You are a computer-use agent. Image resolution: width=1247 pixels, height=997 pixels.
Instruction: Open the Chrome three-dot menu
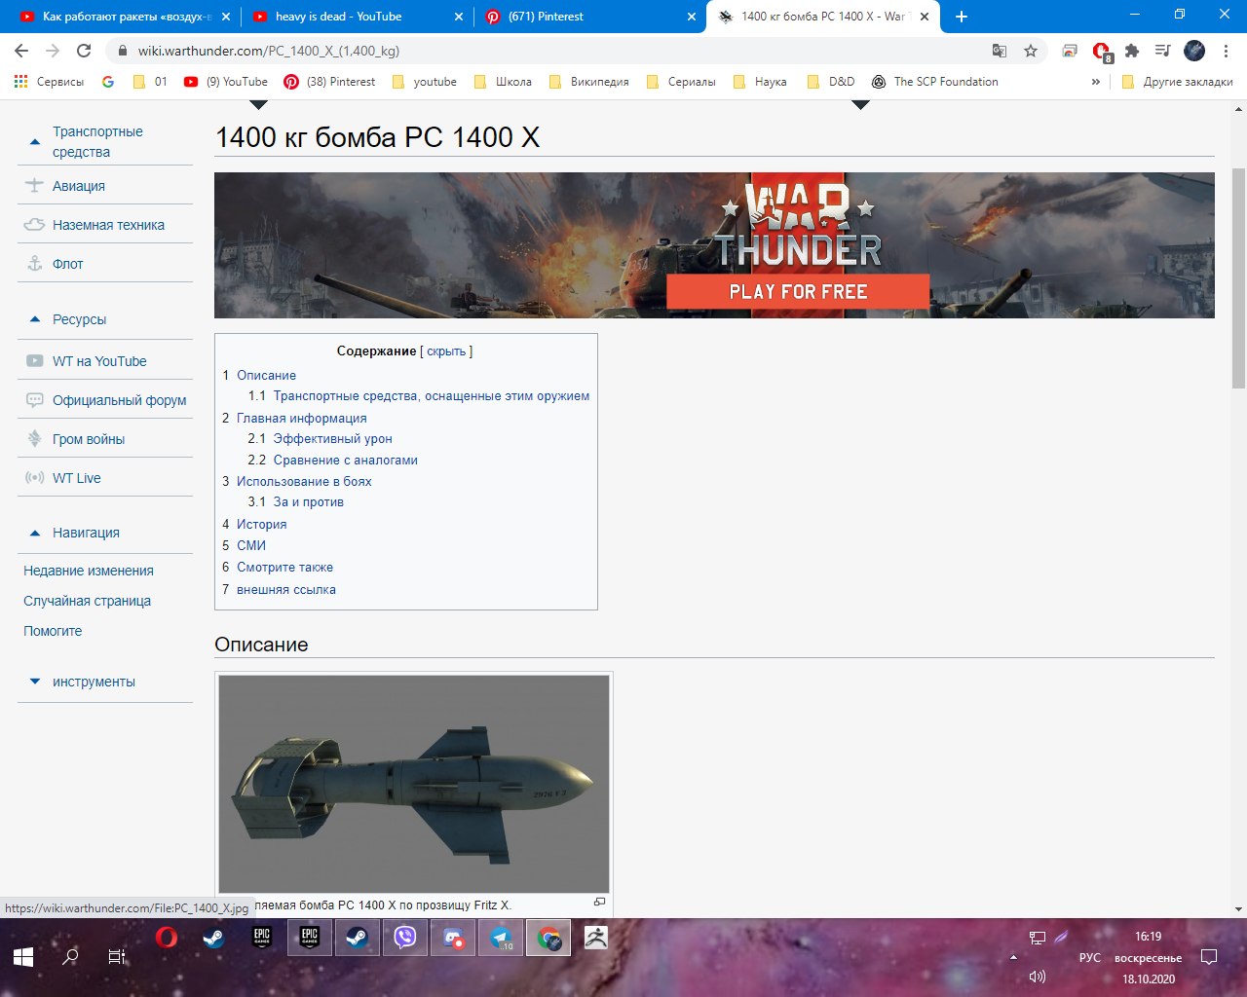(1227, 51)
